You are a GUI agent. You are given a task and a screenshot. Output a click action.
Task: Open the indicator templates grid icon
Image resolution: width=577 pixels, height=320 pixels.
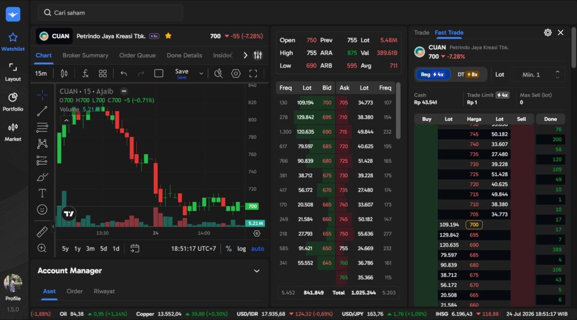tap(103, 73)
